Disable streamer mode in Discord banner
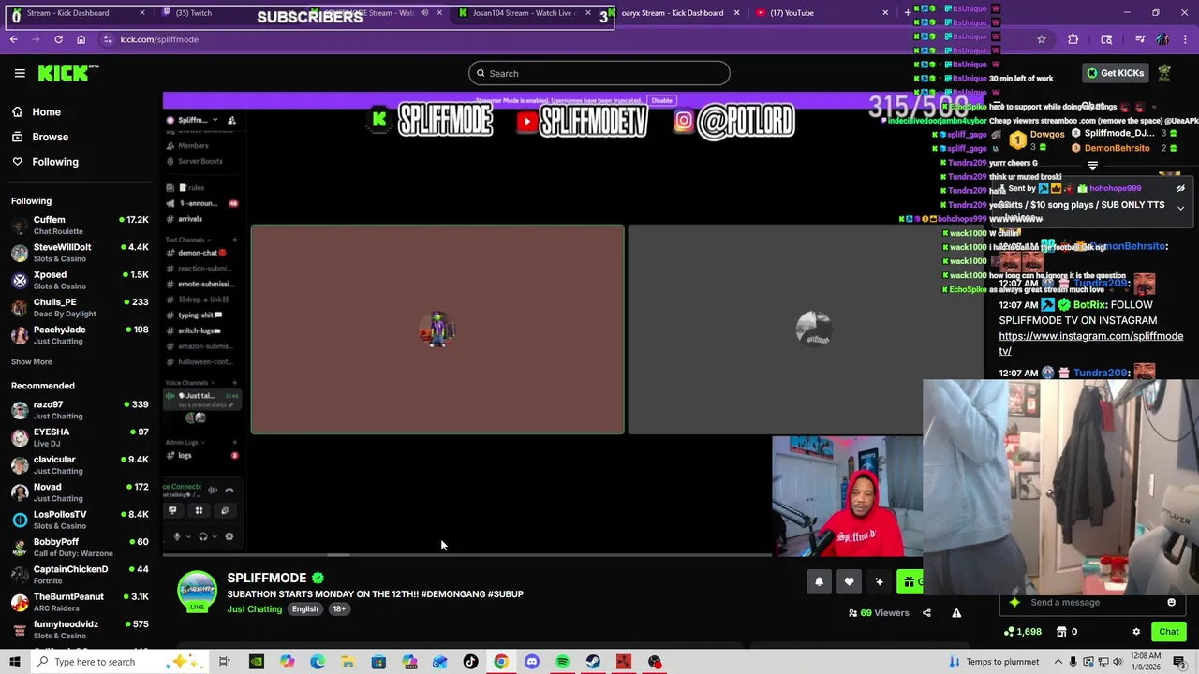Viewport: 1199px width, 674px height. tap(661, 100)
